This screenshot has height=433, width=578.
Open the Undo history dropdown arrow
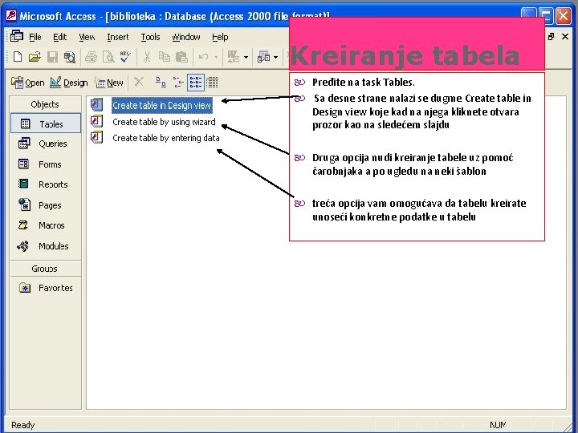pyautogui.click(x=216, y=58)
